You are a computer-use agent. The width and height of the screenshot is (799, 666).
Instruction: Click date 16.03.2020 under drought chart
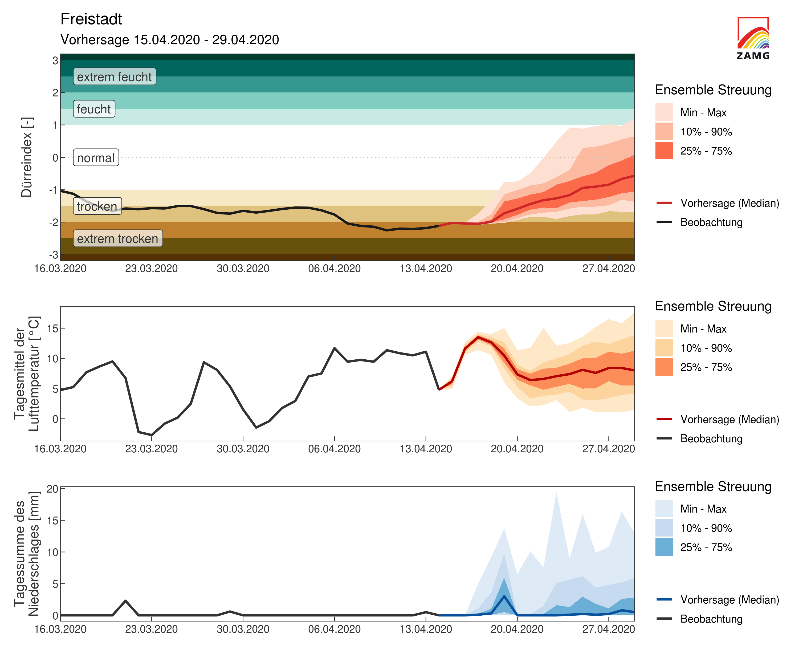60,268
